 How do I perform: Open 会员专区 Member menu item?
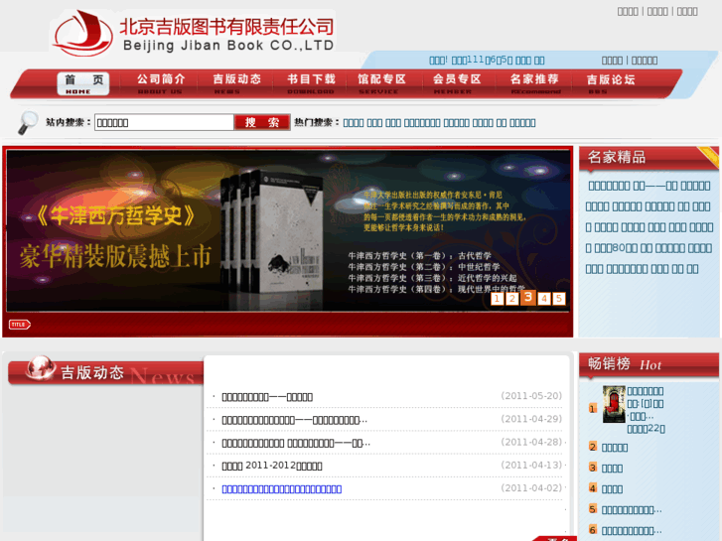click(x=457, y=83)
